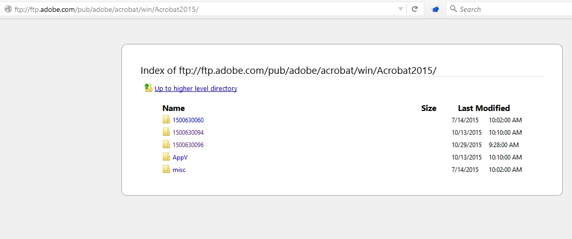This screenshot has height=239, width=572.
Task: Click folder icon beside AppV
Action: (x=166, y=157)
